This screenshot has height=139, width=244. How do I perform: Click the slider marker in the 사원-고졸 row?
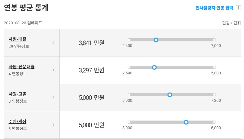pos(170,95)
